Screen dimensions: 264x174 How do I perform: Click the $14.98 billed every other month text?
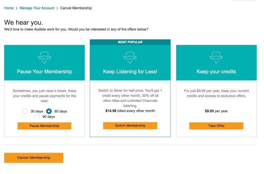(130, 111)
